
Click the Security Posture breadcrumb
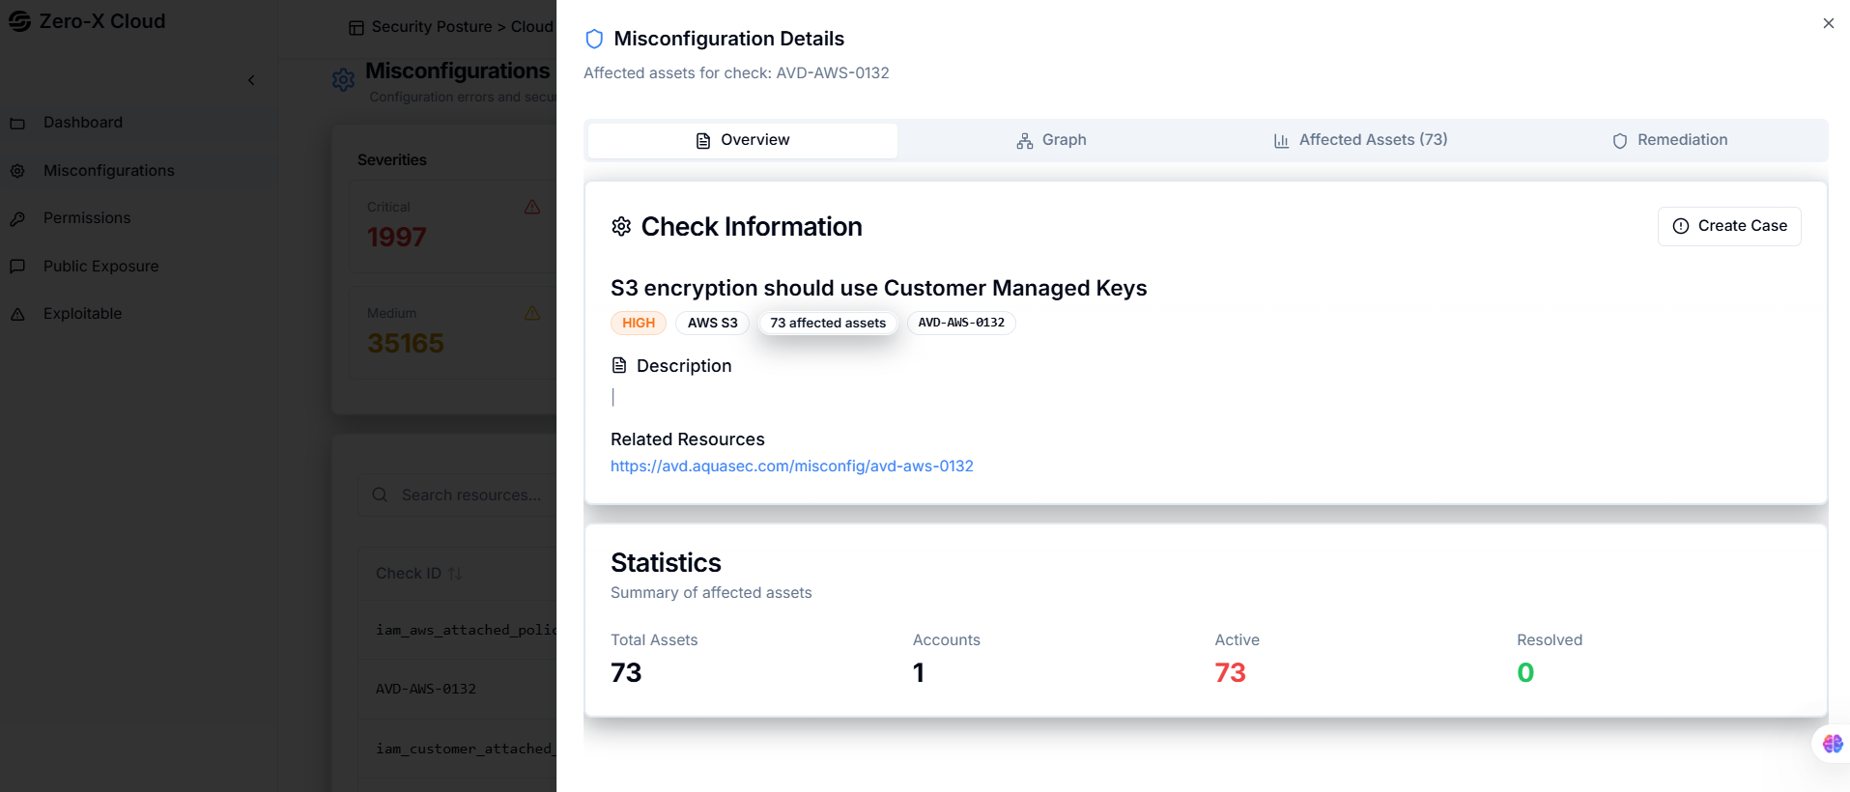click(x=432, y=27)
